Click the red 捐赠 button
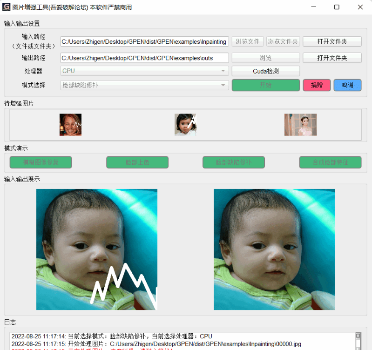372x350 pixels. tap(317, 85)
